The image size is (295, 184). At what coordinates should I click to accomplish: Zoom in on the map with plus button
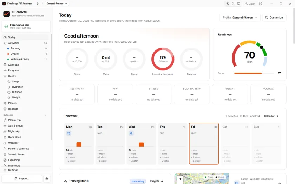180,179
